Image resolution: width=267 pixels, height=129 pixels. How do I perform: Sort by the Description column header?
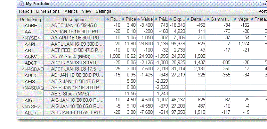coord(74,19)
